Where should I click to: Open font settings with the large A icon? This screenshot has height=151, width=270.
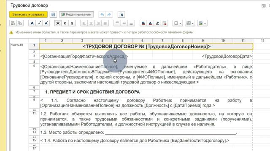[32, 23]
